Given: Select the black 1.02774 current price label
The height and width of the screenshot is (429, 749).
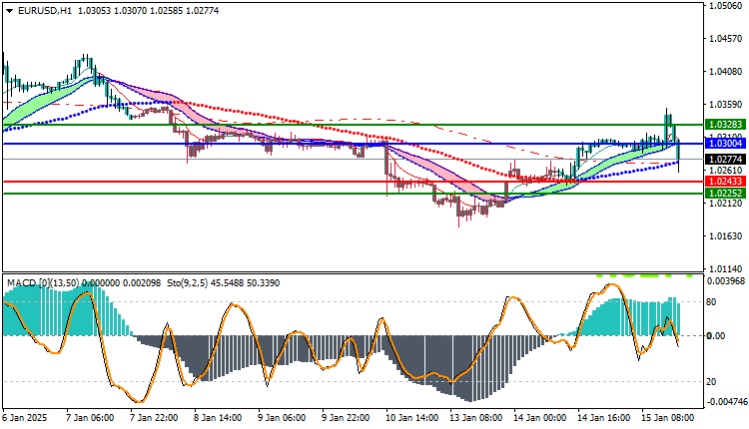Looking at the screenshot, I should [x=725, y=159].
